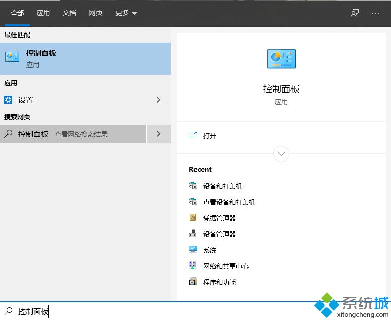
Task: Open 网络和共享中心 from Recent list
Action: pos(226,266)
